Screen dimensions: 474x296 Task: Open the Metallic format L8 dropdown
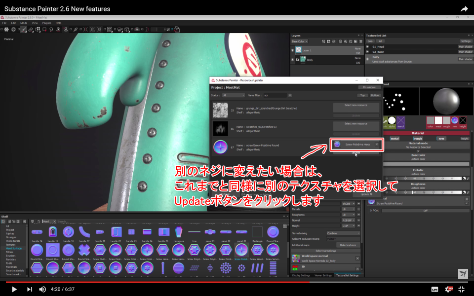click(x=349, y=209)
